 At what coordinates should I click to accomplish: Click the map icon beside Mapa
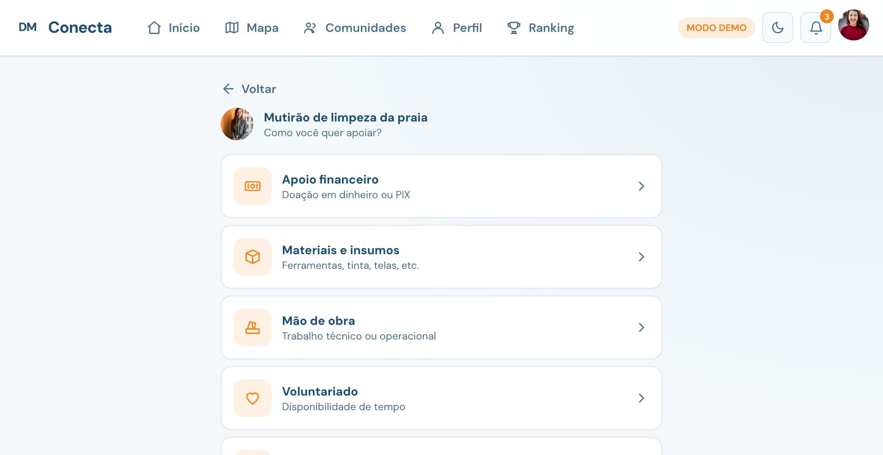(232, 28)
